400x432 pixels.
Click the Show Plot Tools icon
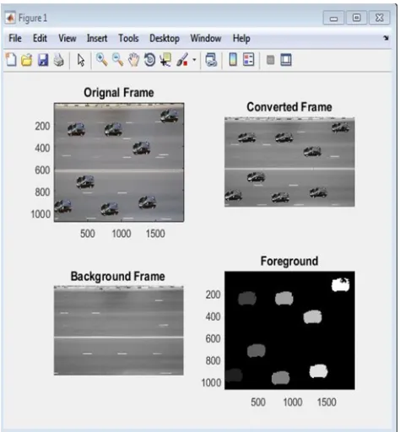click(x=286, y=60)
